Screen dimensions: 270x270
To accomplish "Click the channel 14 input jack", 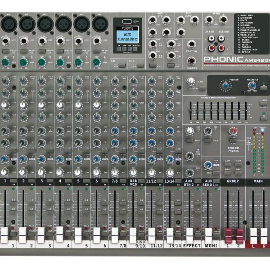I will tap(171, 56).
